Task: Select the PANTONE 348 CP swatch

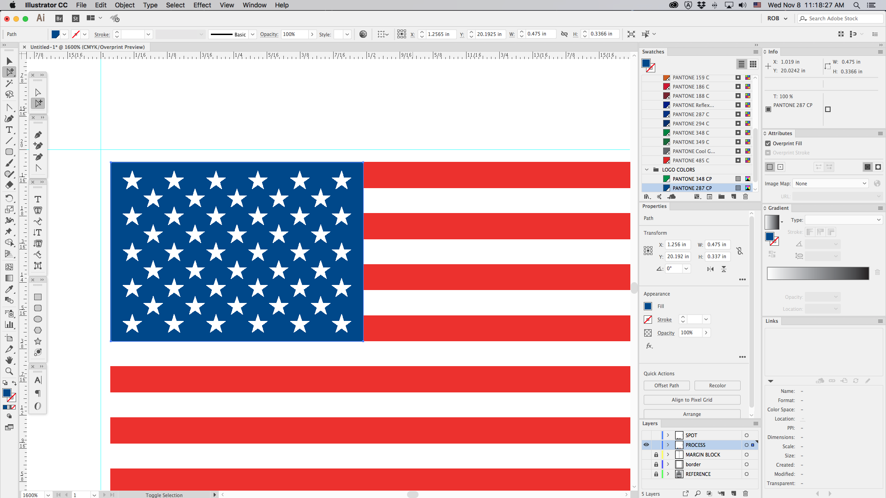Action: pyautogui.click(x=692, y=179)
